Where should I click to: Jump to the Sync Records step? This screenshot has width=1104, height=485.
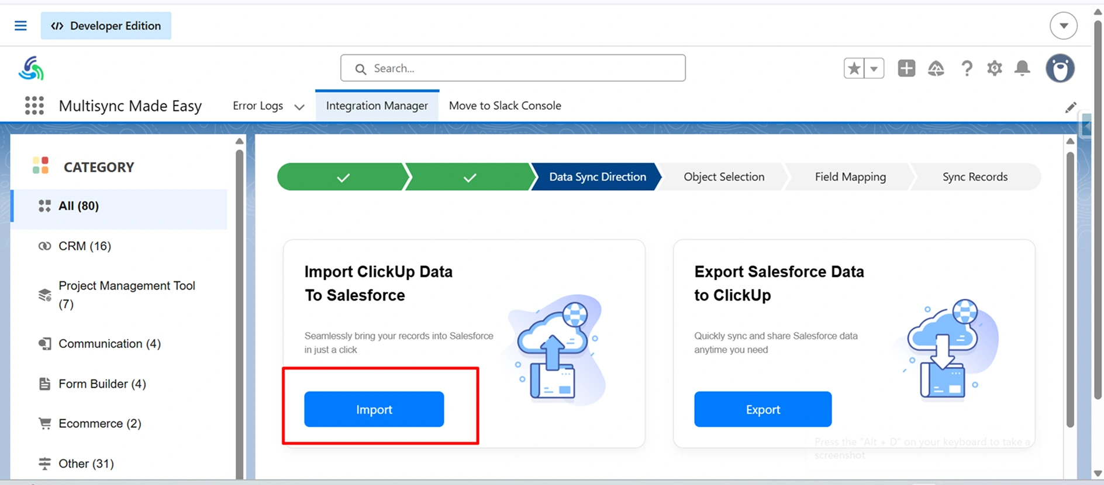975,177
